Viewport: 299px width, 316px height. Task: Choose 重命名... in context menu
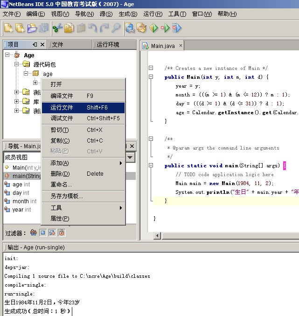[83, 184]
